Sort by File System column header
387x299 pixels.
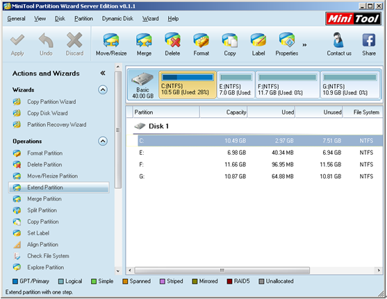[x=363, y=112]
